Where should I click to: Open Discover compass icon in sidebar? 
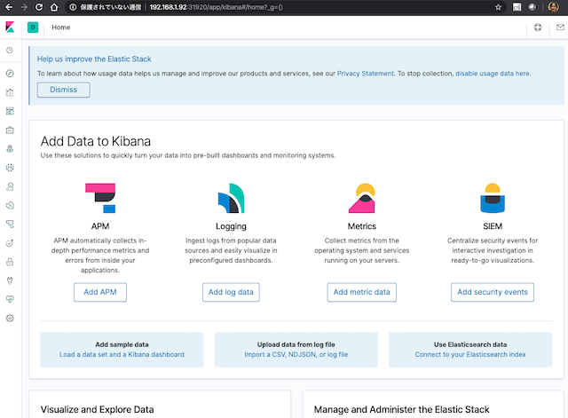pos(10,74)
